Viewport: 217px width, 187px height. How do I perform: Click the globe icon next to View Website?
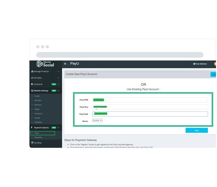coord(194,64)
